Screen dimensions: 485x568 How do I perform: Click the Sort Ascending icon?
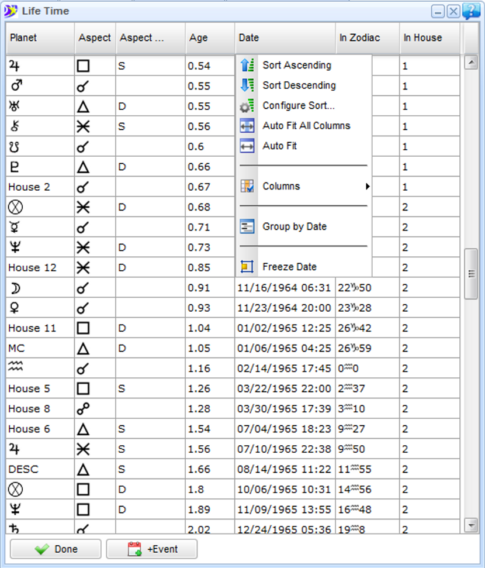[x=247, y=66]
